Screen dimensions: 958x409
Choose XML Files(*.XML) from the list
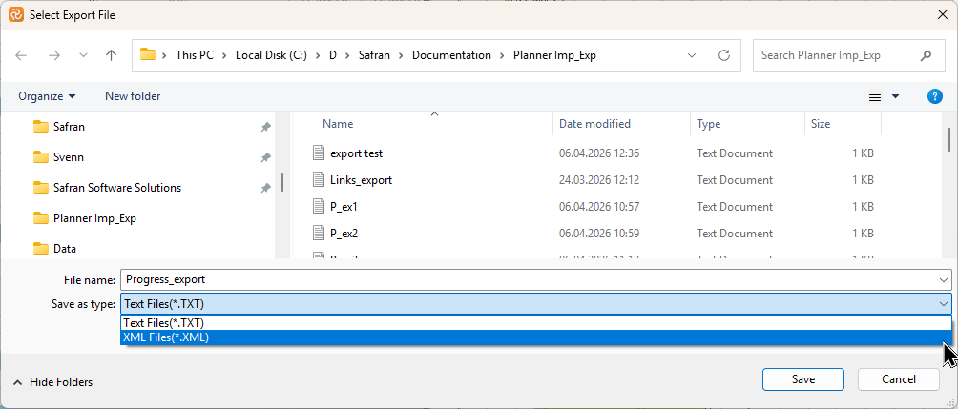coord(166,337)
